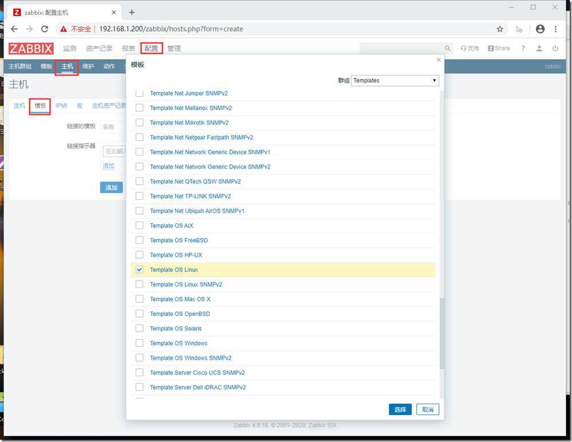This screenshot has width=572, height=442.
Task: Open Zabbix user profile icon
Action: click(x=539, y=48)
